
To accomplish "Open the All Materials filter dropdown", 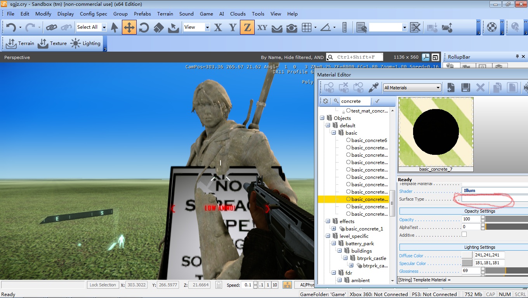I will [x=412, y=88].
